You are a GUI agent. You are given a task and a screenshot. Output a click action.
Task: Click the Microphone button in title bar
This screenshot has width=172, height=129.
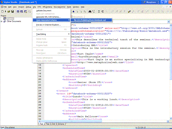click(x=150, y=2)
